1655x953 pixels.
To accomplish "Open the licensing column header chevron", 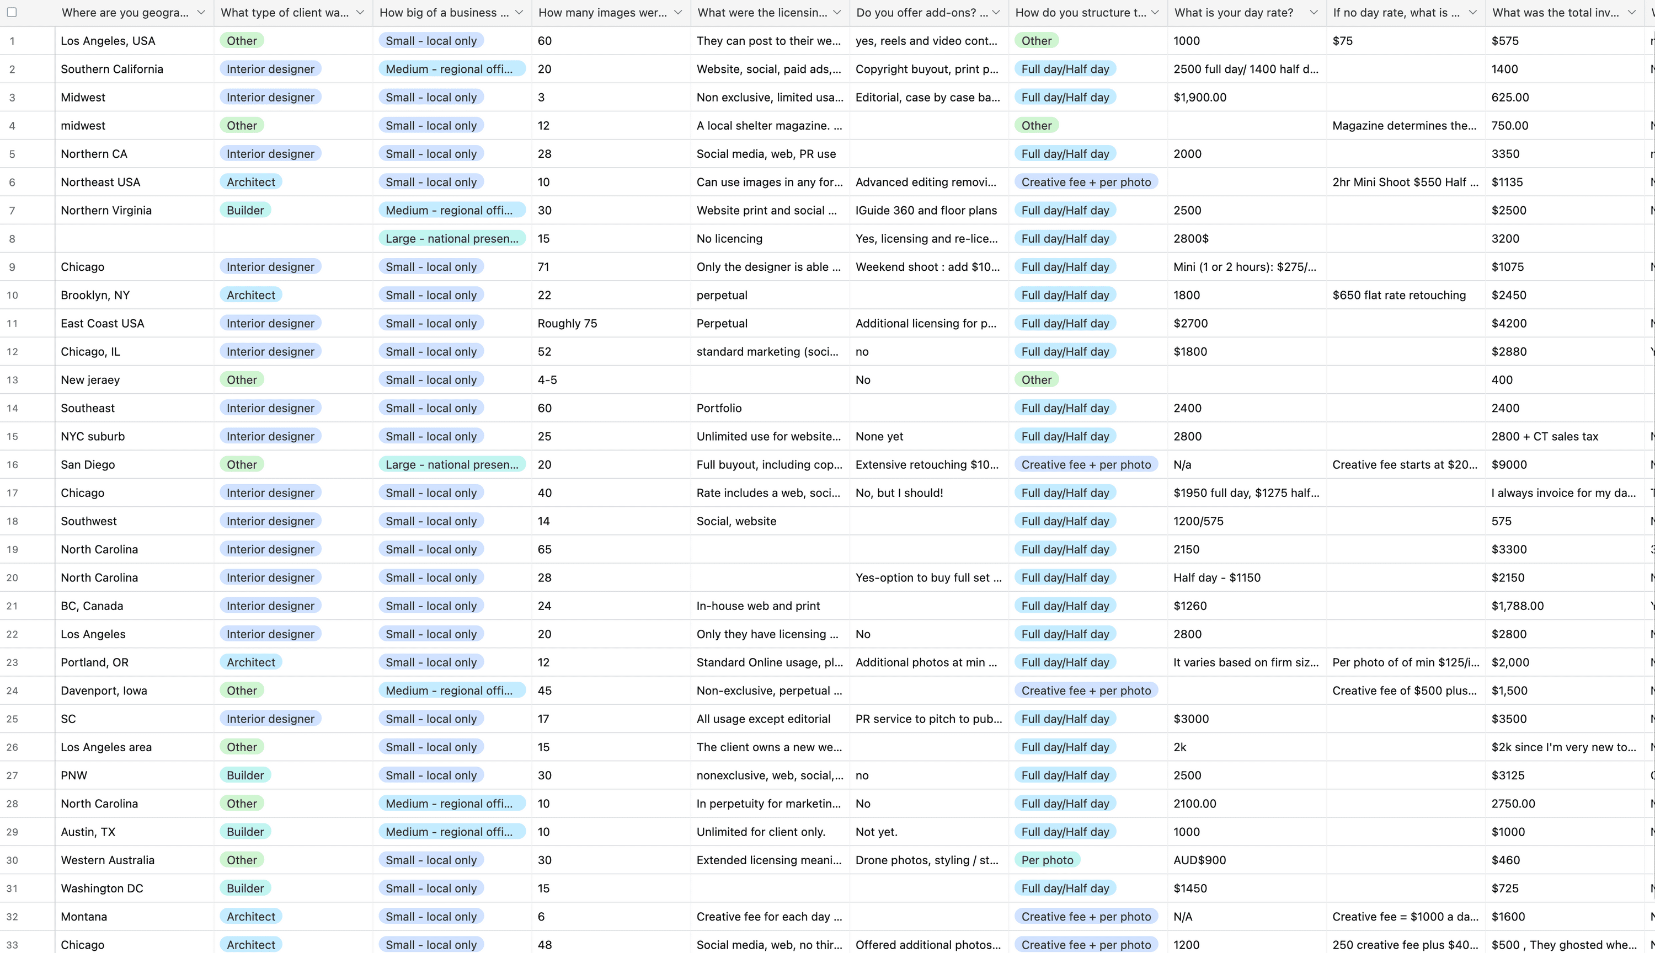I will coord(837,13).
